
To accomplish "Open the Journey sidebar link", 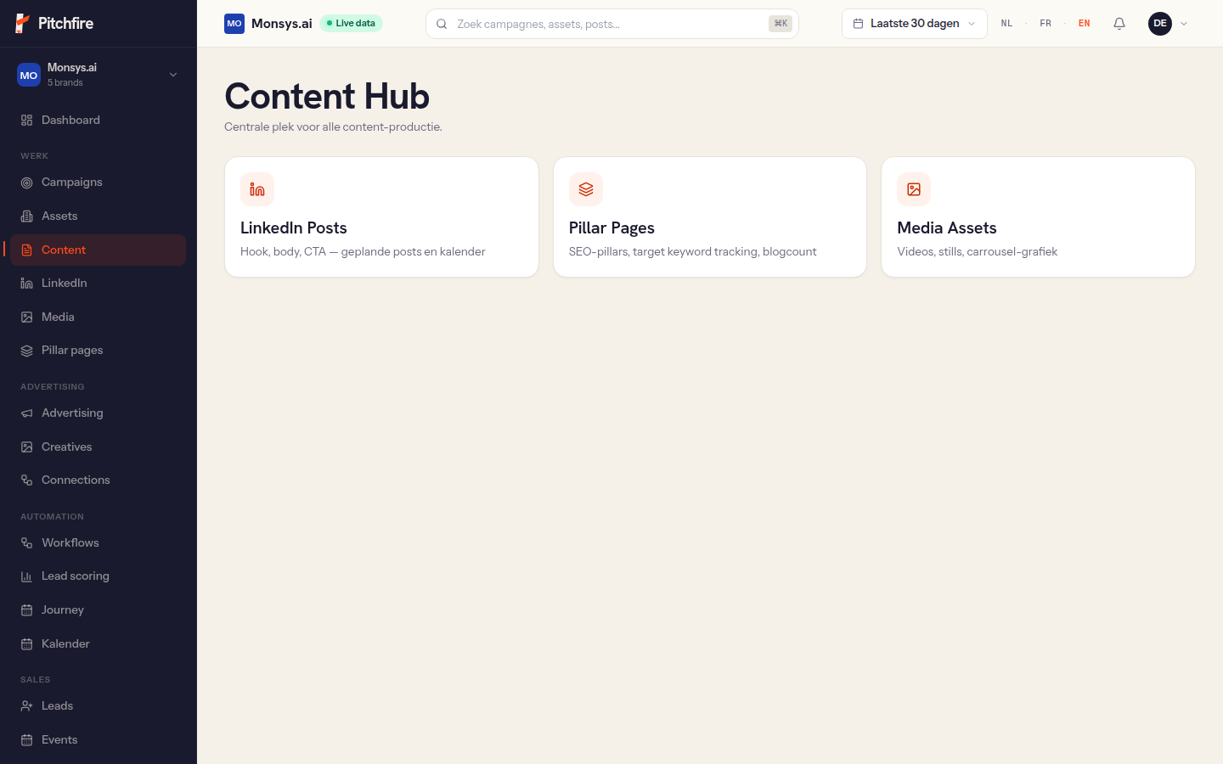I will tap(99, 610).
